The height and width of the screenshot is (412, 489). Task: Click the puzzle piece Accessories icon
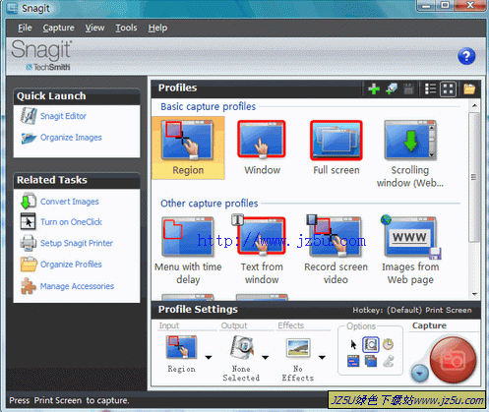tap(29, 286)
